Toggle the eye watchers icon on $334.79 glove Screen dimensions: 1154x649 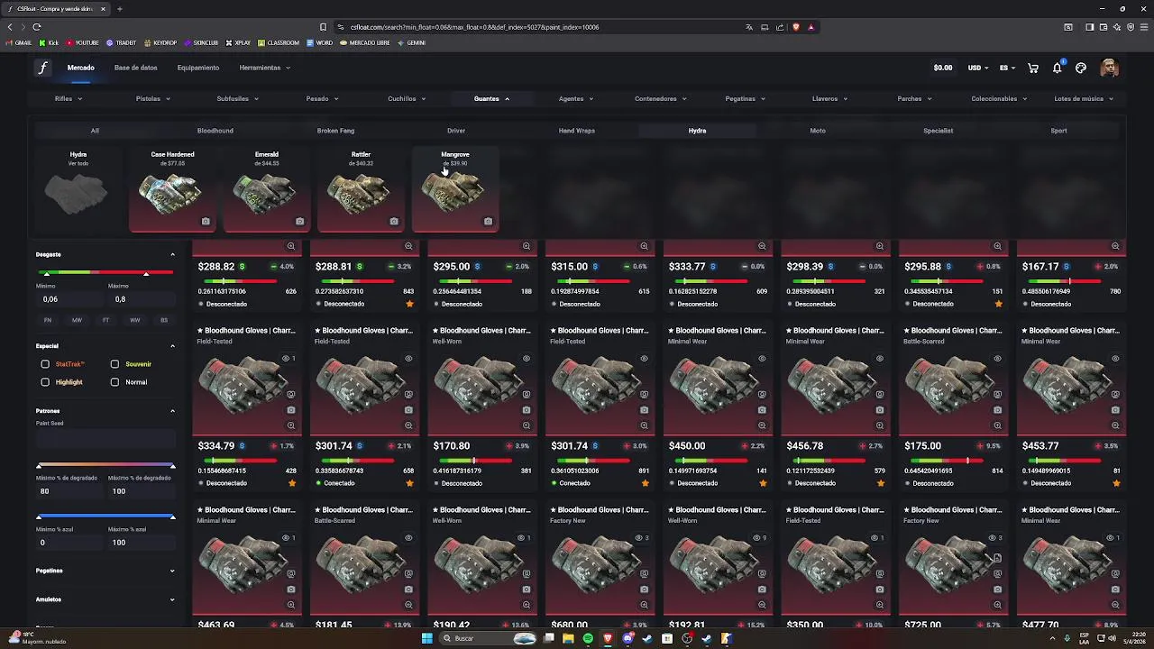[x=287, y=358]
